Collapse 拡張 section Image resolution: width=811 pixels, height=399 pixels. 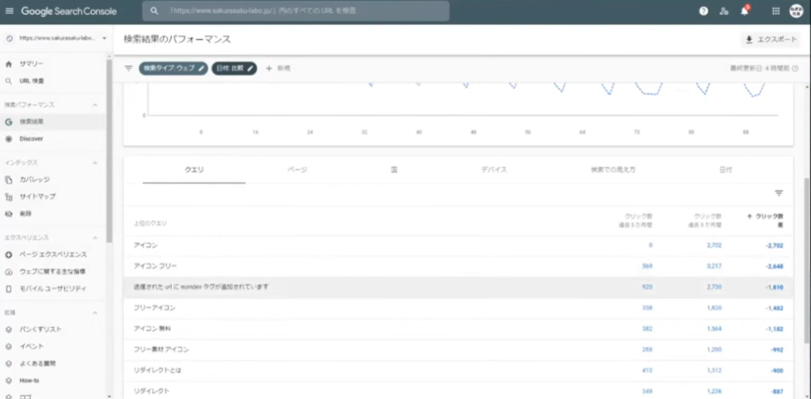coord(95,313)
